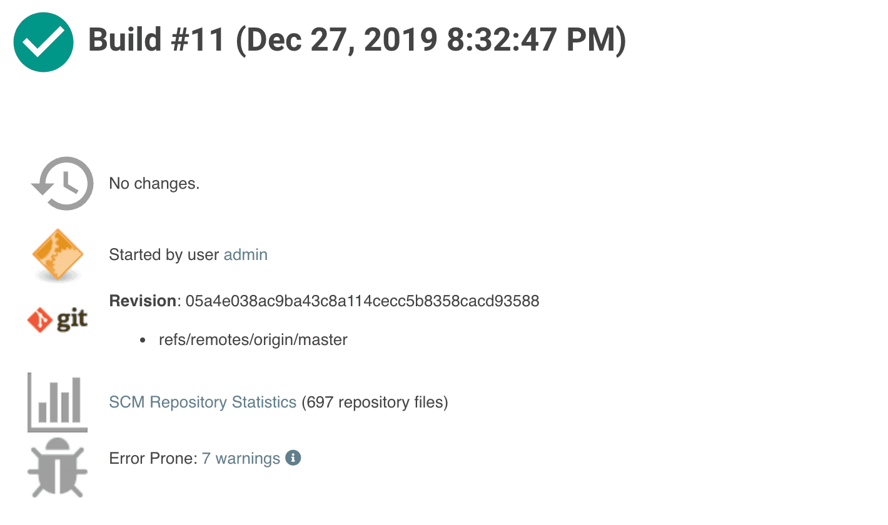Open the 7 warnings link
Screen dimensions: 888x525
241,459
